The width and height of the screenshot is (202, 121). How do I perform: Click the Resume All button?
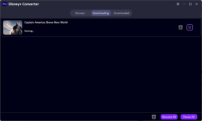click(169, 117)
